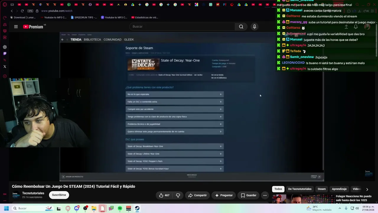Viewport: 378px width, 213px height.
Task: Open the taskbar clock and date
Action: click(368, 208)
